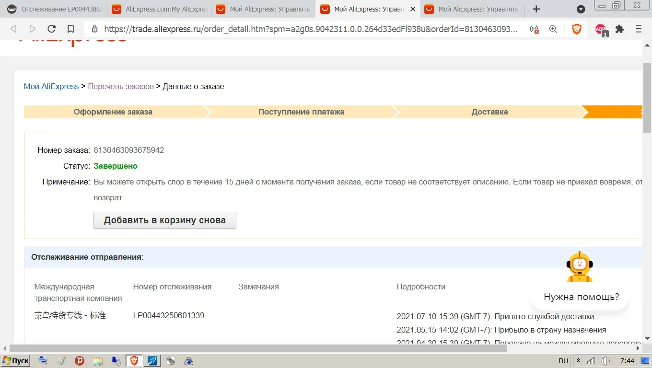
Task: Go back to the previous page
Action: (x=13, y=29)
